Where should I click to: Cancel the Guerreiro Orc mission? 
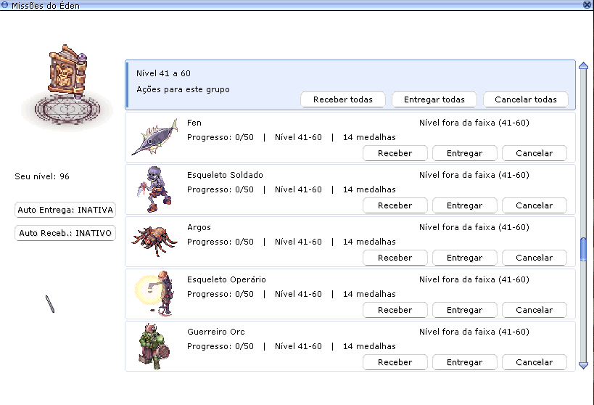point(535,362)
